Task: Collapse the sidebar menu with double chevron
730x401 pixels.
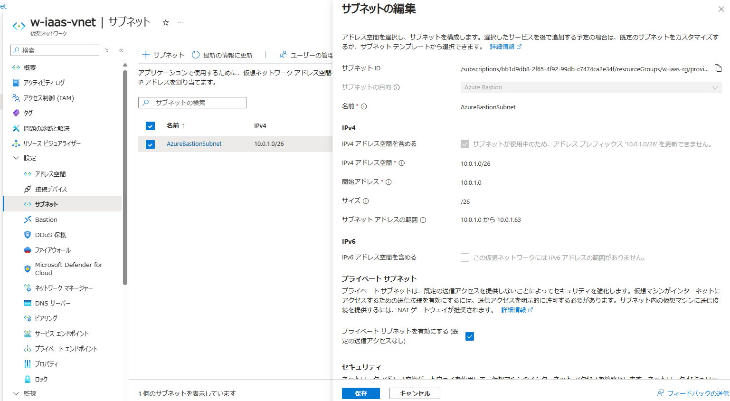Action: (121, 50)
